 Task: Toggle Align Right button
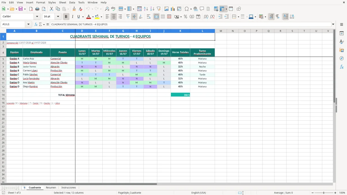pos(120,17)
